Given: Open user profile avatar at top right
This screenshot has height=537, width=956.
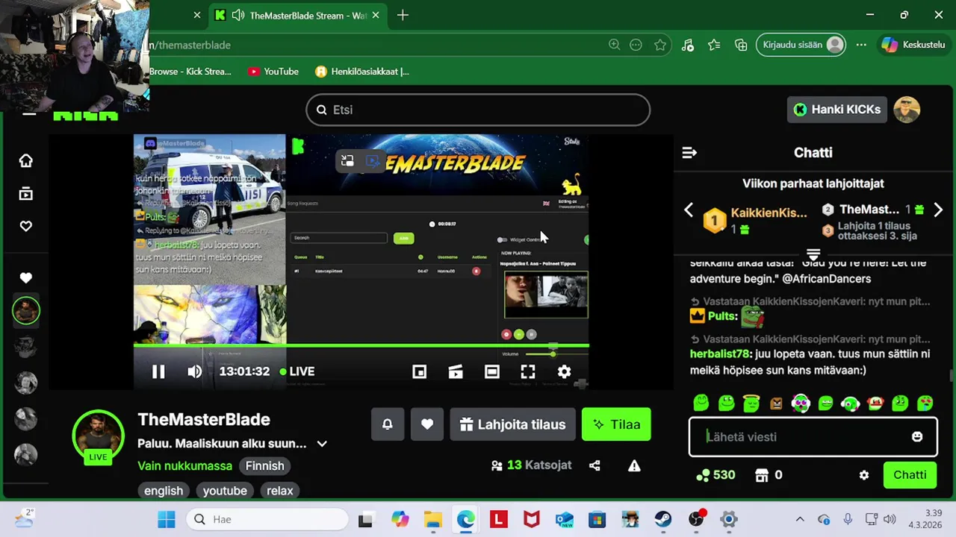Looking at the screenshot, I should (907, 110).
